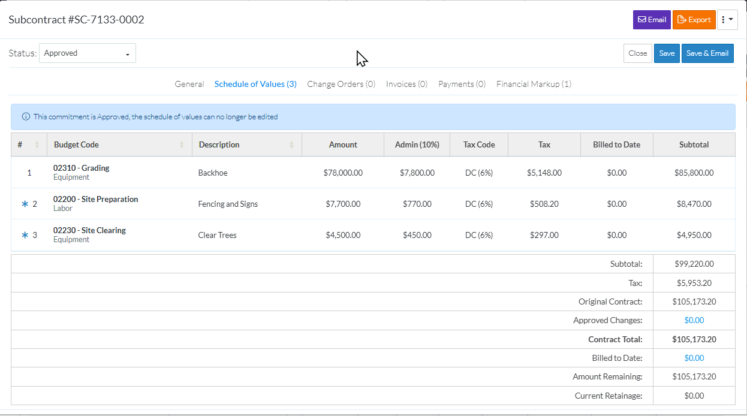Viewport: 747px width, 416px height.
Task: Click the $5,148.00 tax cell
Action: 544,173
